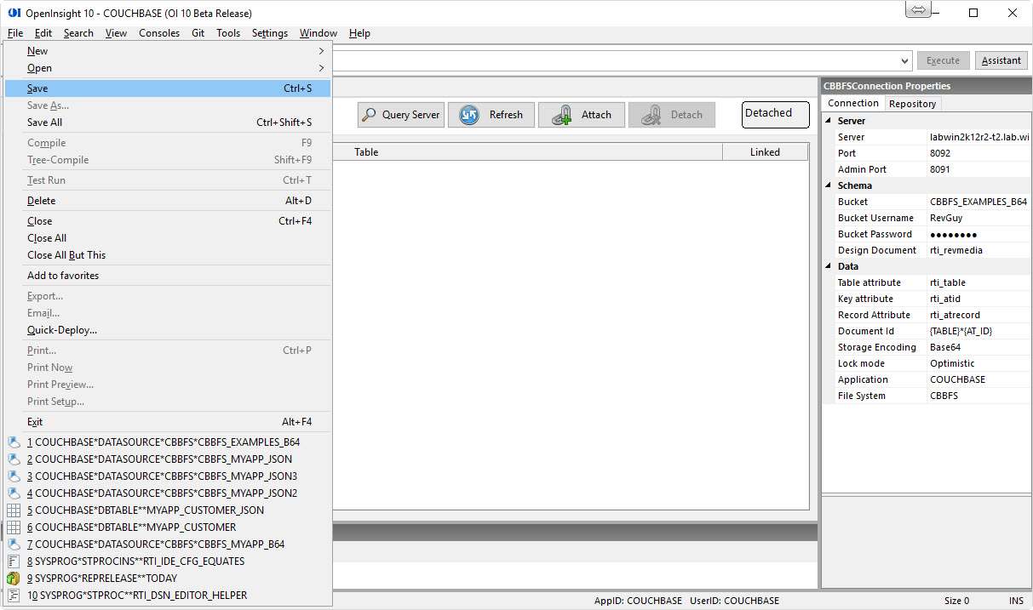Select Close in the File menu
Screen dimensions: 1033x610
point(167,221)
